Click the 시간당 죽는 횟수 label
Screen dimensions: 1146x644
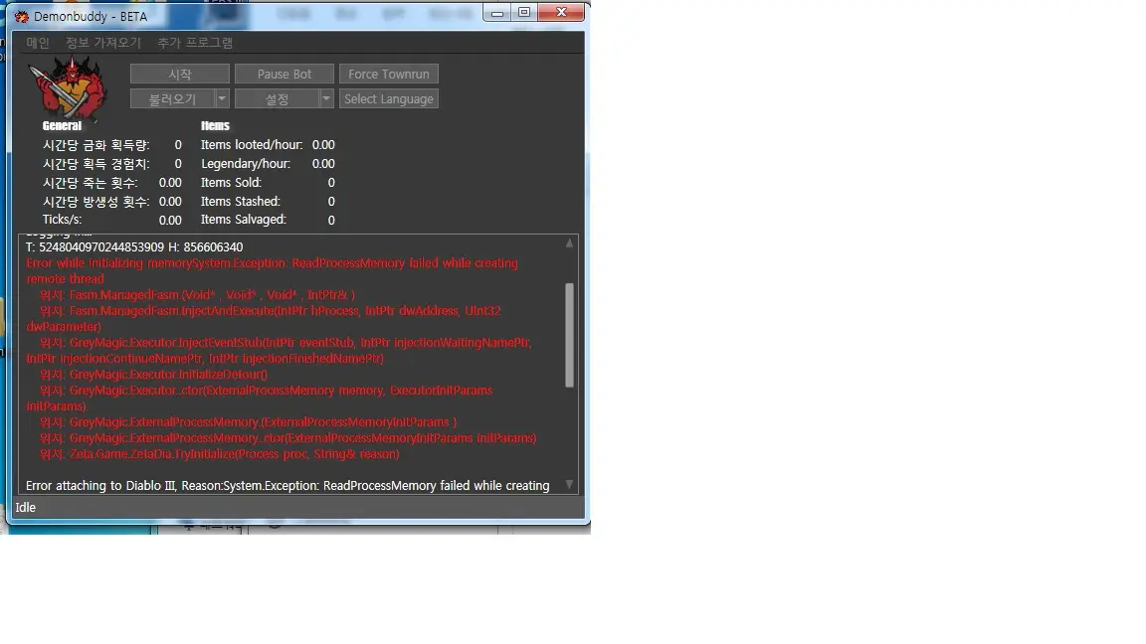pos(90,183)
